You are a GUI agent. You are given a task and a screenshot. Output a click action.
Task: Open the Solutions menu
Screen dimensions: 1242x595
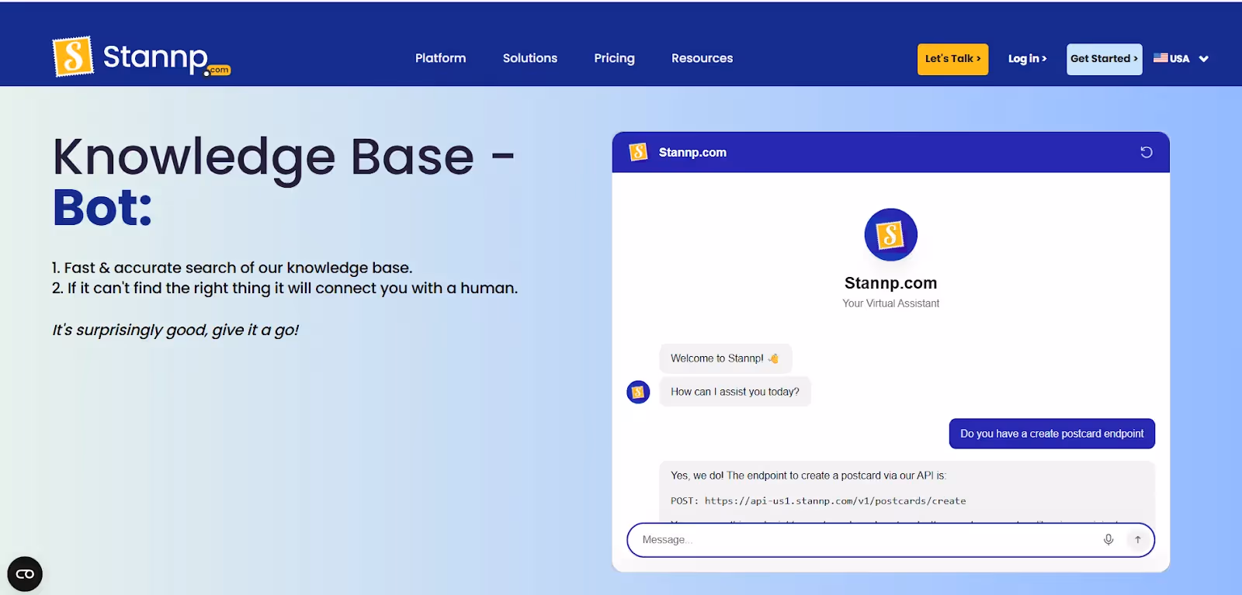(x=530, y=58)
